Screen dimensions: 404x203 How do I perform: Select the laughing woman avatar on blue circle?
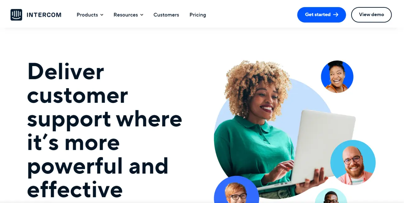(337, 77)
